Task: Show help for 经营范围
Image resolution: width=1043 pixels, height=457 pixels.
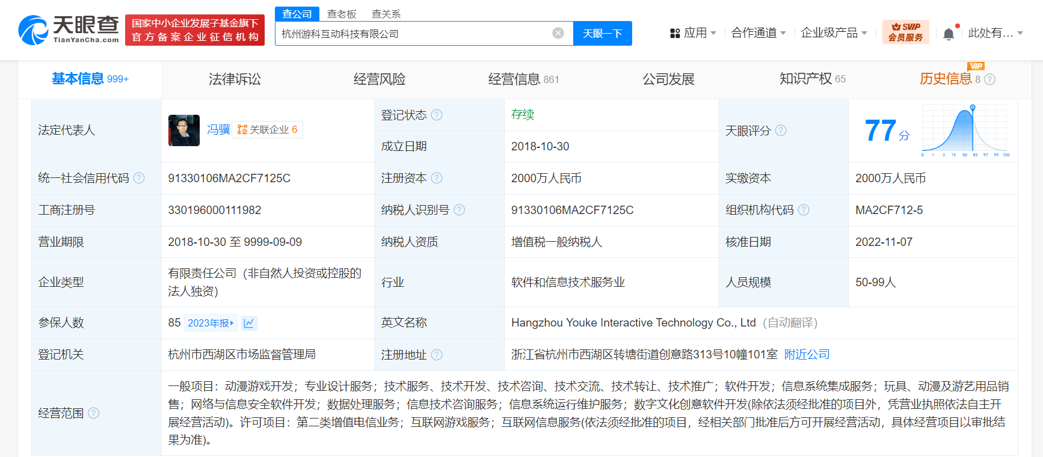Action: tap(94, 413)
